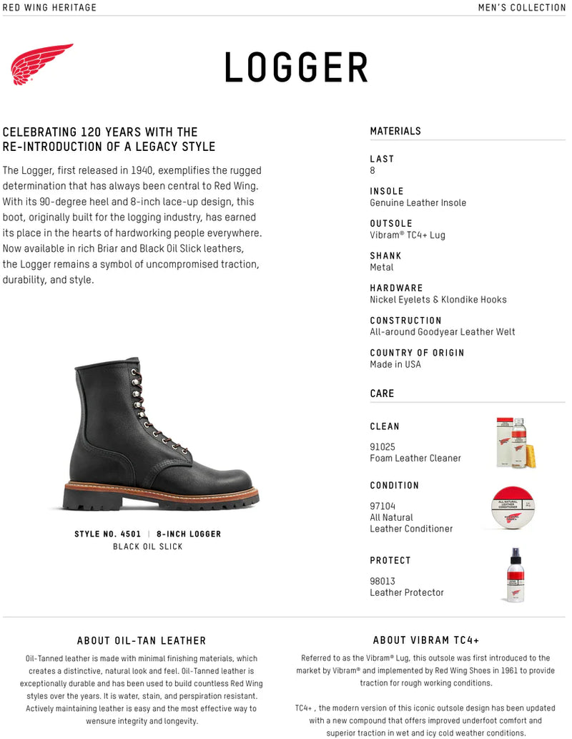Select the About Oil-Tan Leather heading
Image resolution: width=572 pixels, height=739 pixels.
point(142,640)
